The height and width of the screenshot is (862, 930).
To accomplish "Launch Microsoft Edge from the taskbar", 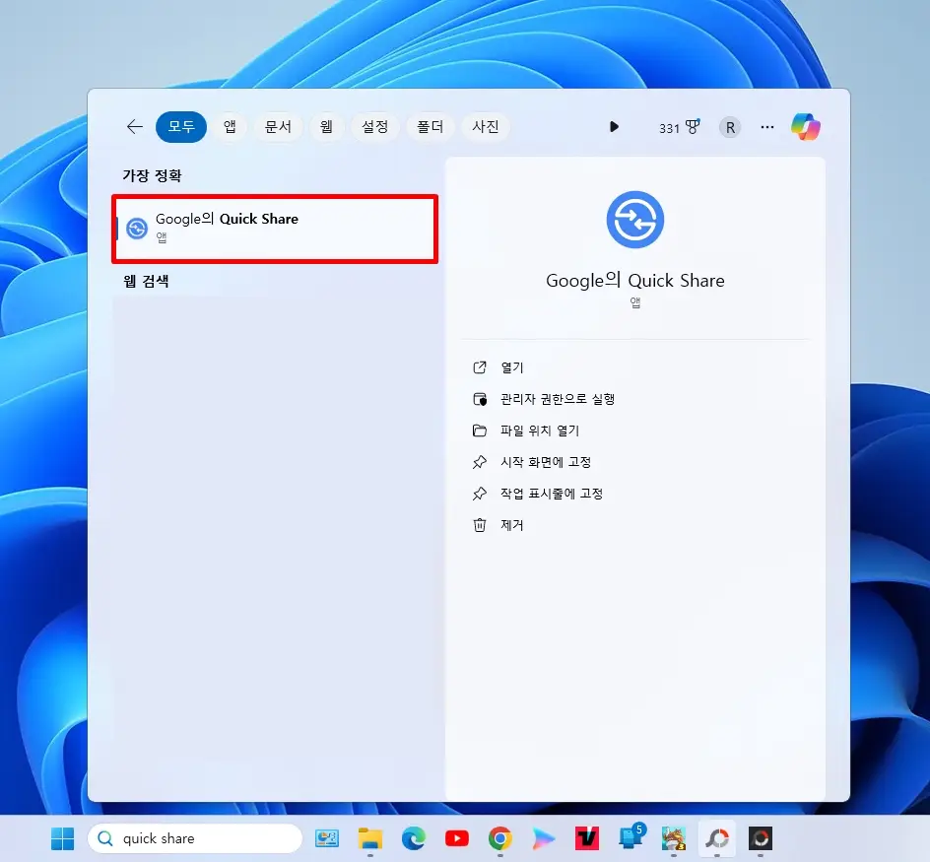I will 413,838.
